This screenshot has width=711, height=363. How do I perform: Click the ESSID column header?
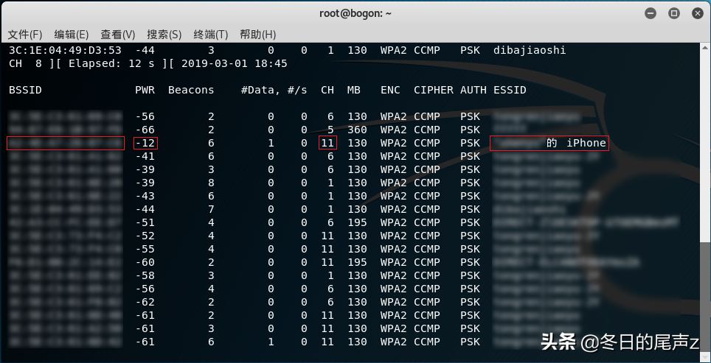click(510, 90)
